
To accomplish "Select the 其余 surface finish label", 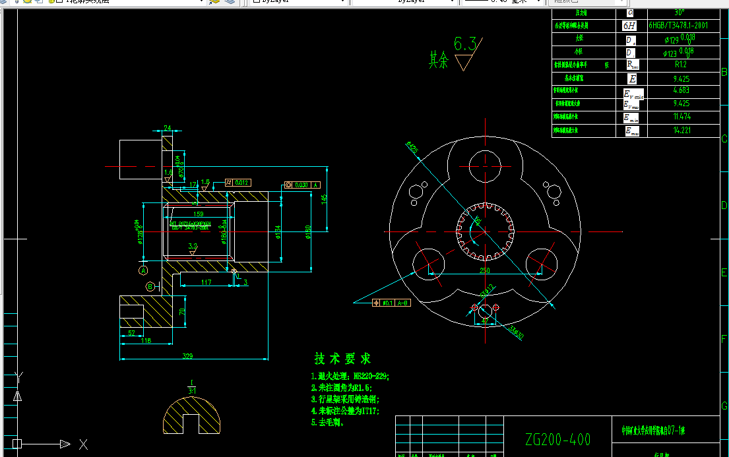I will click(x=439, y=61).
